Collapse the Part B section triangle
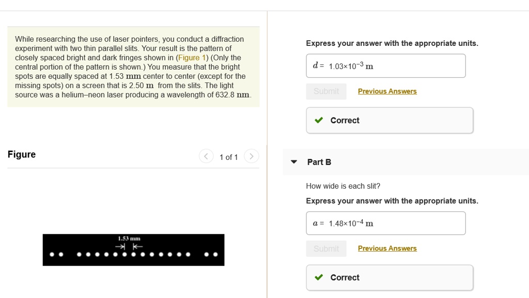 point(294,162)
